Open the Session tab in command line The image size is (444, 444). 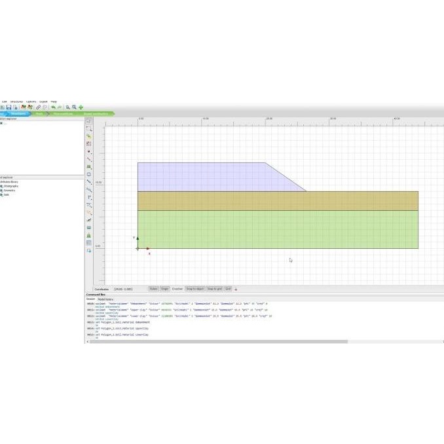[x=90, y=299]
